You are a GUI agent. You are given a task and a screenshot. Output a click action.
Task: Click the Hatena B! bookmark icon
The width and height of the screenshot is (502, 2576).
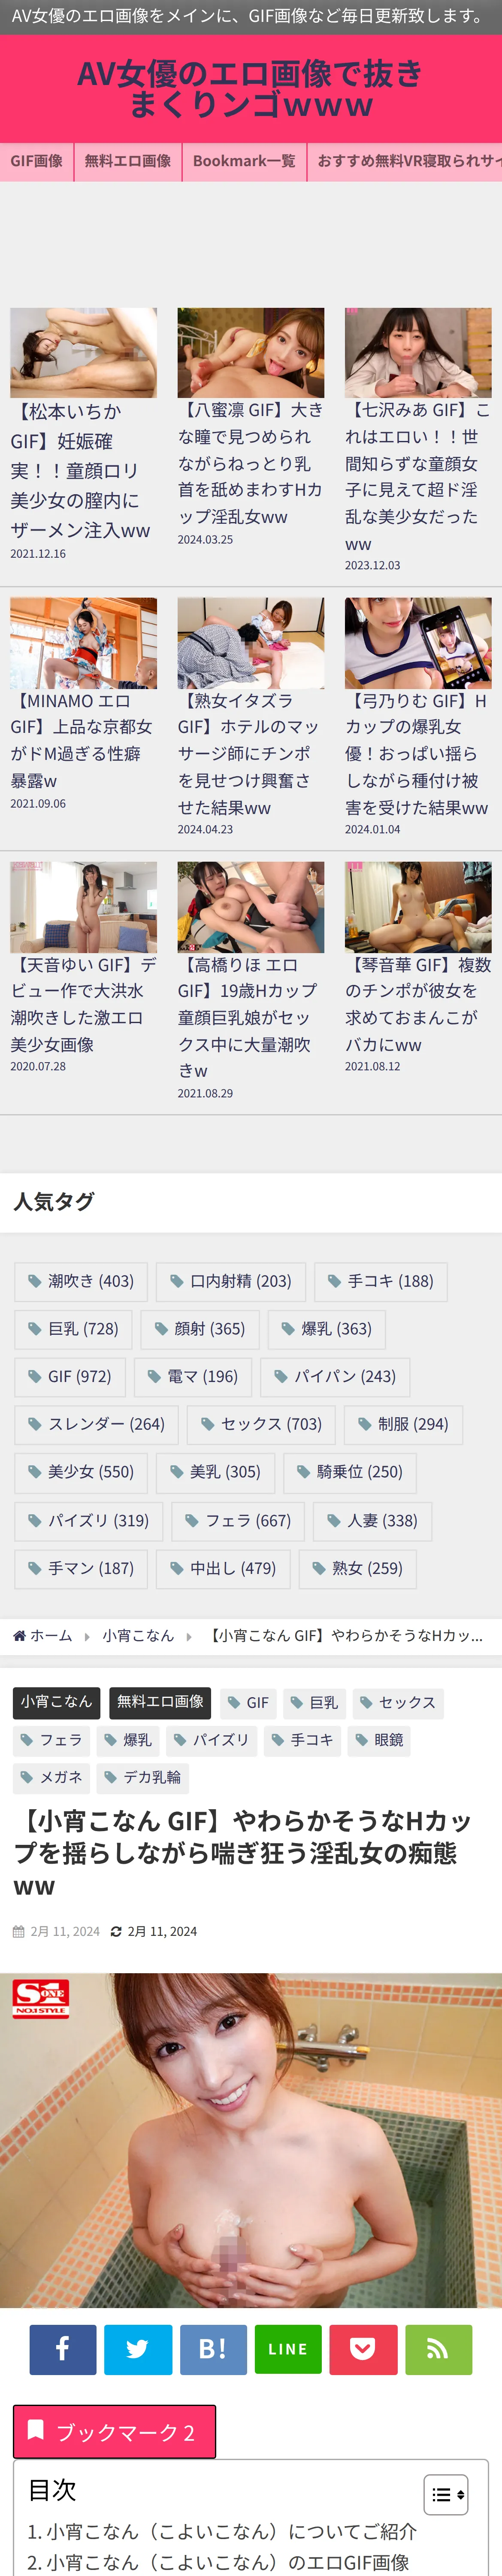click(x=213, y=2349)
